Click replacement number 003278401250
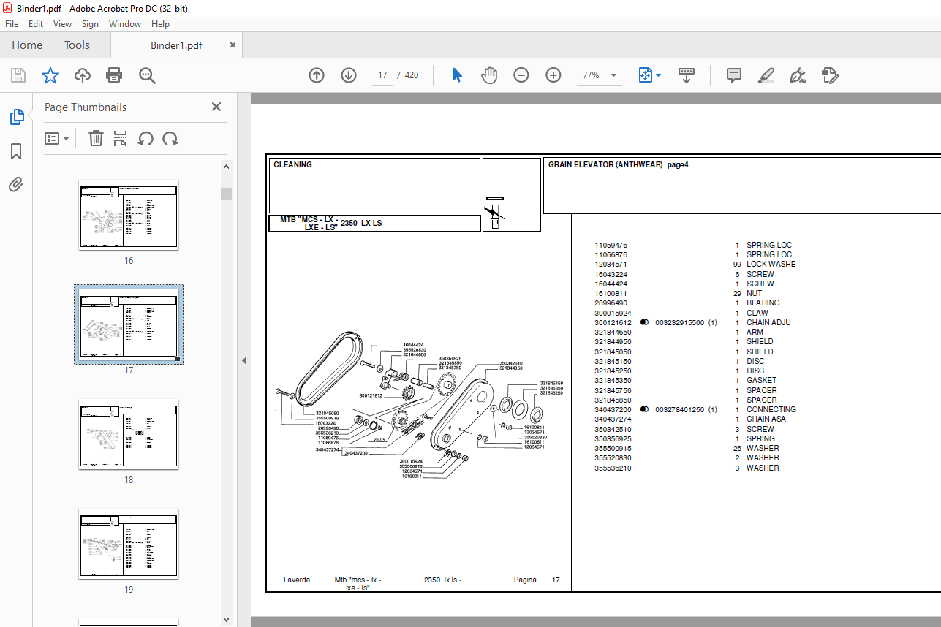The width and height of the screenshot is (941, 627). [679, 409]
